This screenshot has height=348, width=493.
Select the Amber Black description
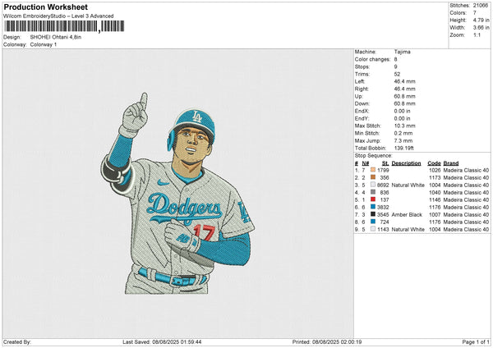(407, 214)
